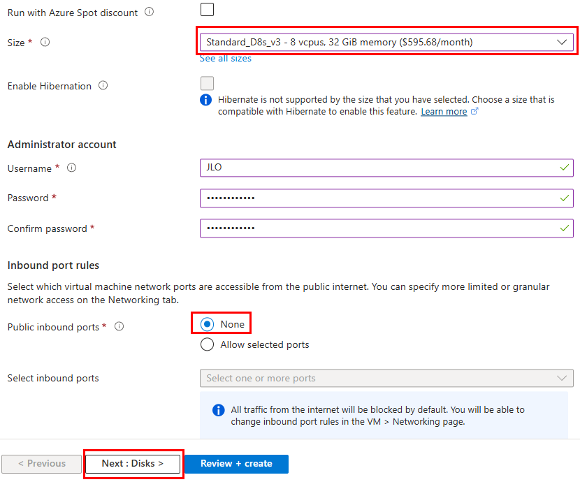The image size is (580, 482).
Task: Tick the Enable Hibernation checkbox
Action: [x=207, y=83]
